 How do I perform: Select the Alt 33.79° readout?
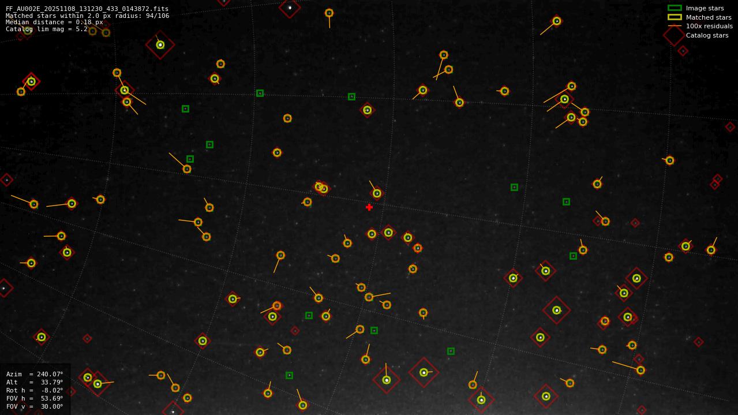point(35,382)
